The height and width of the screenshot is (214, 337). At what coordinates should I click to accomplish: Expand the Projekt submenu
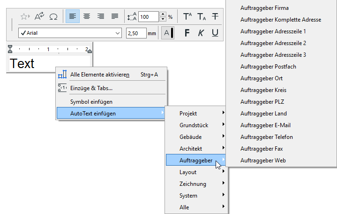coord(196,113)
